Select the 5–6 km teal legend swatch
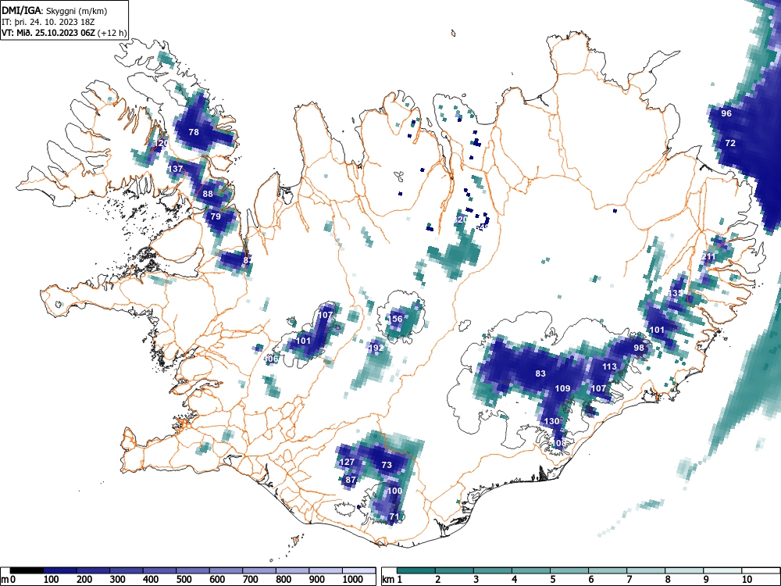Screen dimensions: 781x586 click(x=569, y=570)
